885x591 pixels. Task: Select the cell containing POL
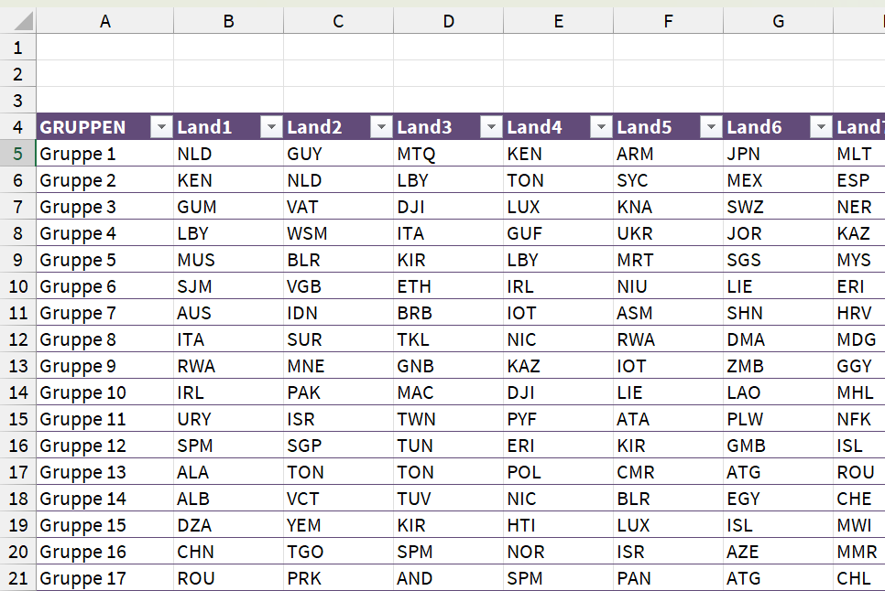click(x=558, y=472)
